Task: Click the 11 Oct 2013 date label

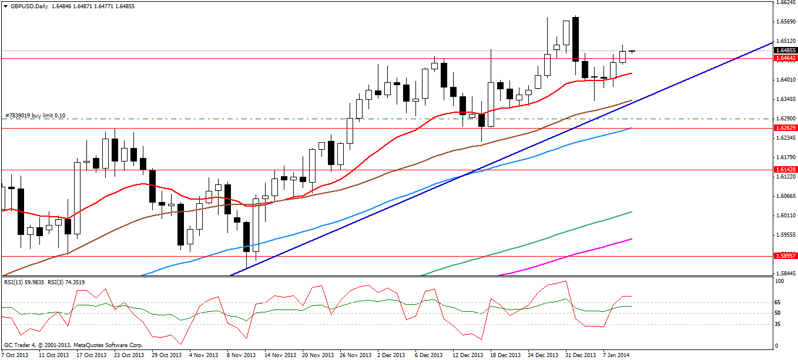Action: pyautogui.click(x=54, y=355)
